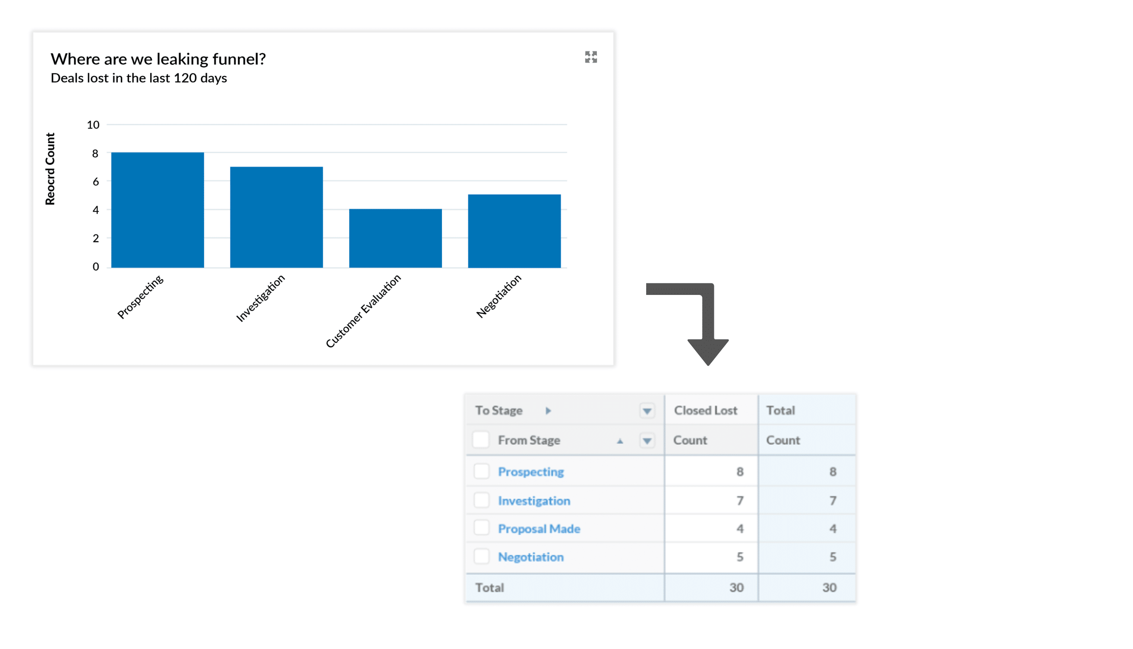Check the Investigation row checkbox
Screen dimensions: 1133x649
tap(481, 500)
